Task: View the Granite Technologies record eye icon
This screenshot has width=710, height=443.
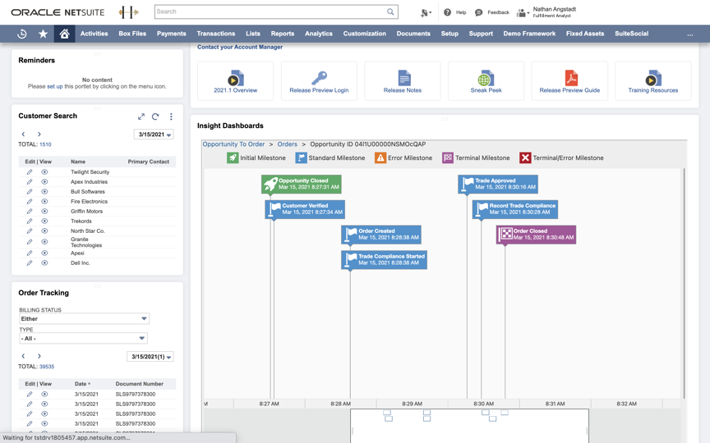Action: [44, 242]
